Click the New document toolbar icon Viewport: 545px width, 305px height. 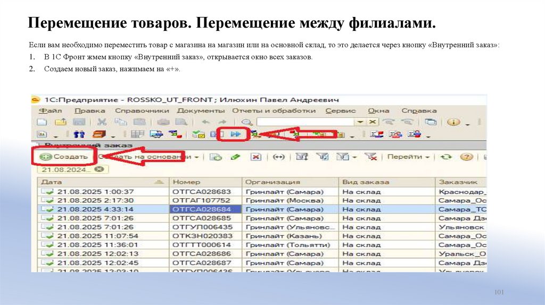(42, 122)
